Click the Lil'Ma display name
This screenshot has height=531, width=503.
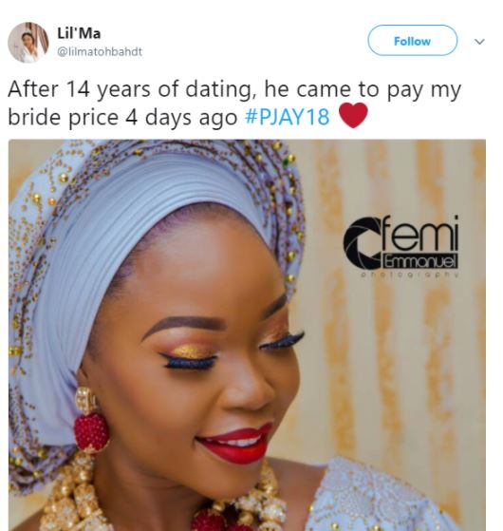79,33
